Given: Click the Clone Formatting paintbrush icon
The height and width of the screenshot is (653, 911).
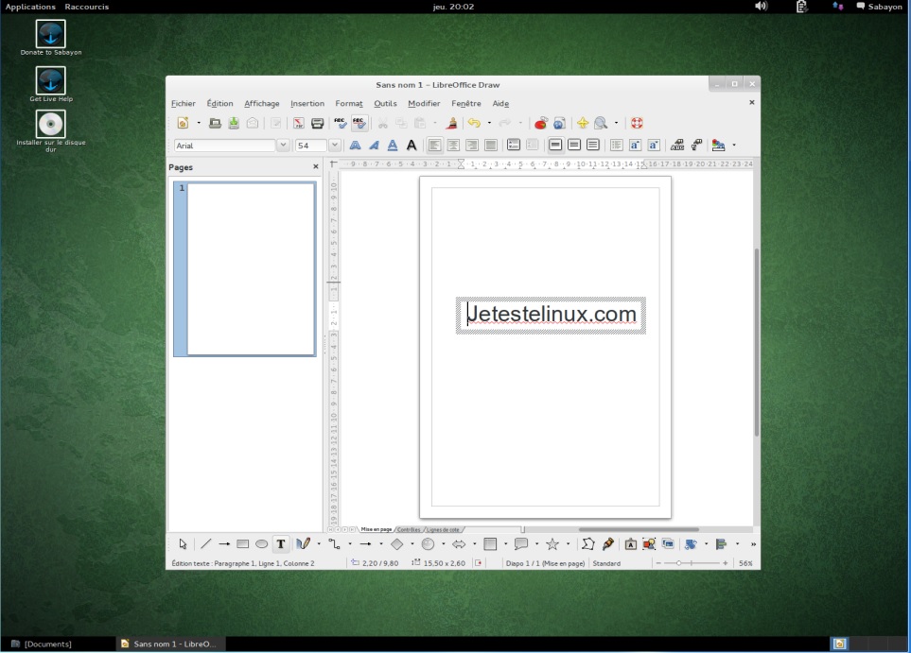Looking at the screenshot, I should tap(451, 123).
